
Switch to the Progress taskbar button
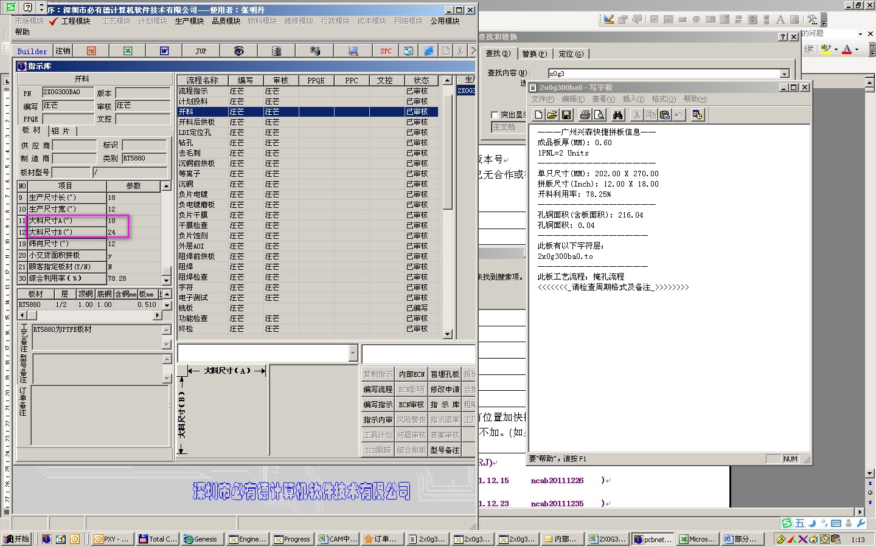tap(293, 539)
